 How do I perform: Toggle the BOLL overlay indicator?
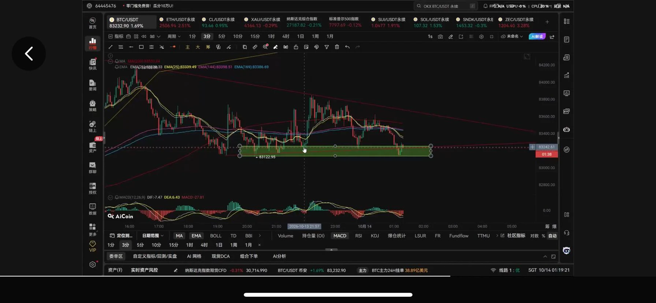[x=216, y=236]
